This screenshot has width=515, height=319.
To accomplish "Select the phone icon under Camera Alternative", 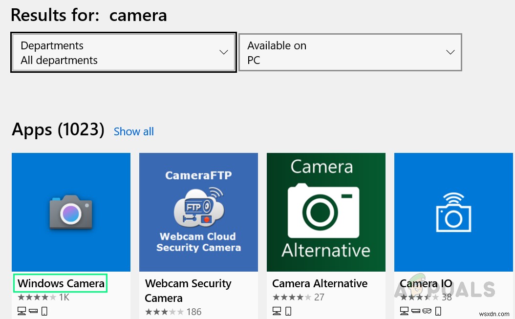I will point(289,311).
